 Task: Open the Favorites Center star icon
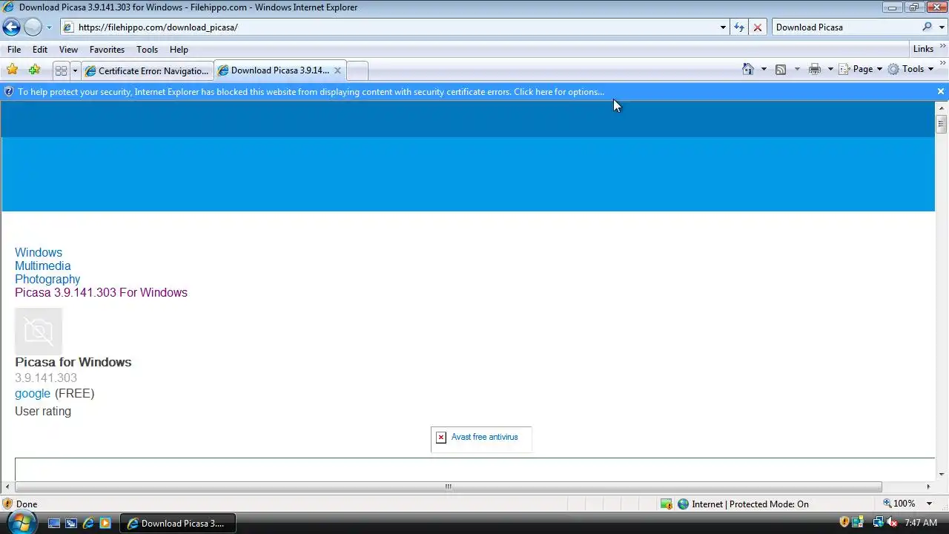[13, 70]
